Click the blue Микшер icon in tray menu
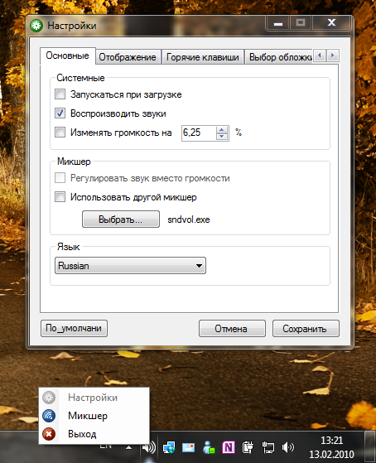 click(49, 416)
